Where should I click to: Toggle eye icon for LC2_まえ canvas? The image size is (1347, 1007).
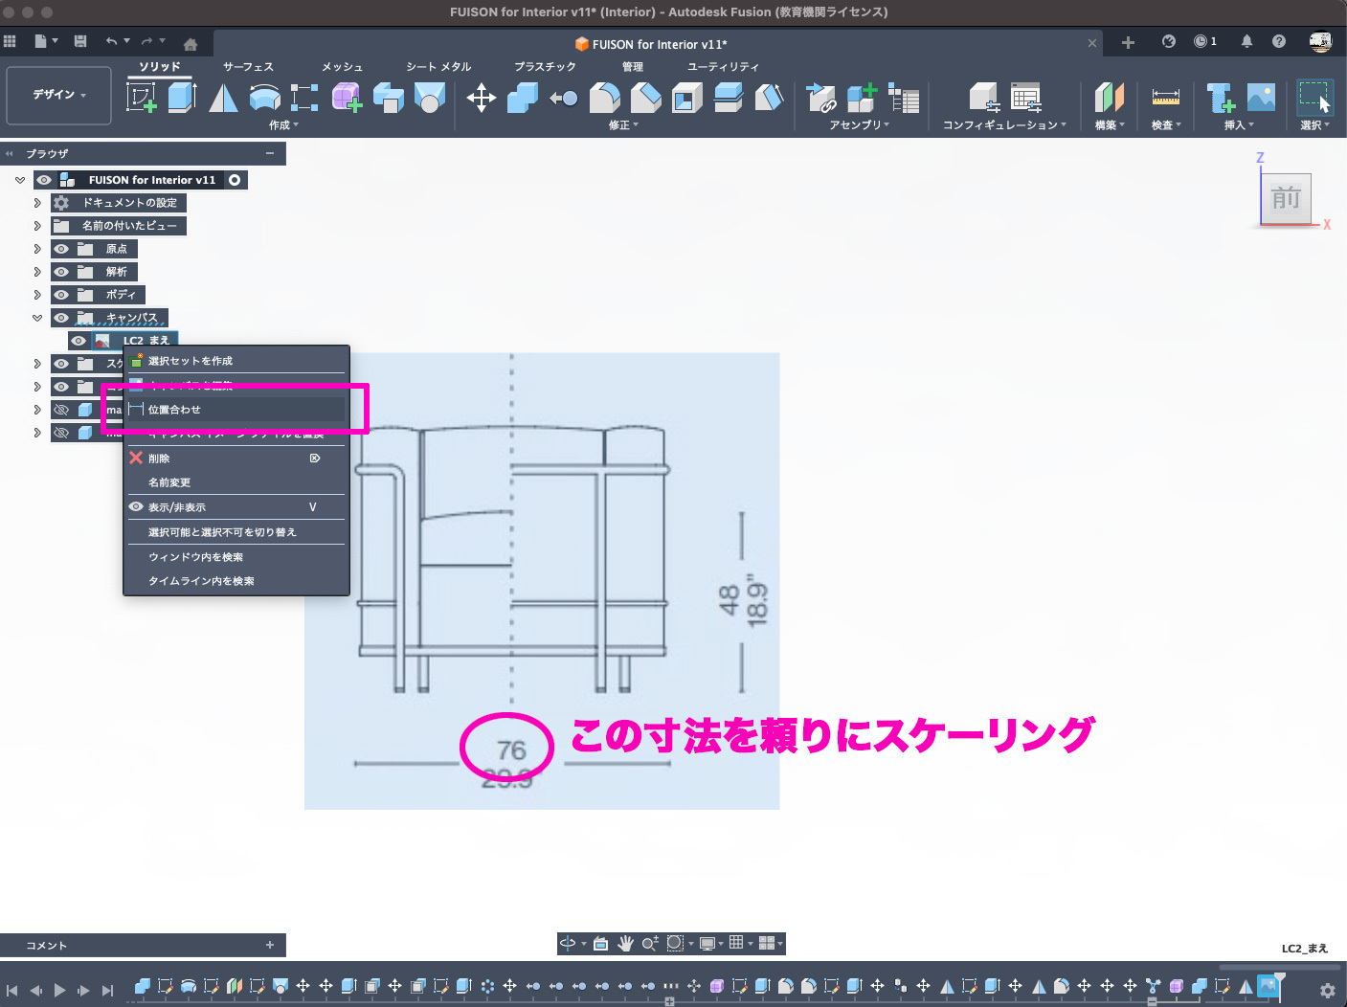point(79,341)
